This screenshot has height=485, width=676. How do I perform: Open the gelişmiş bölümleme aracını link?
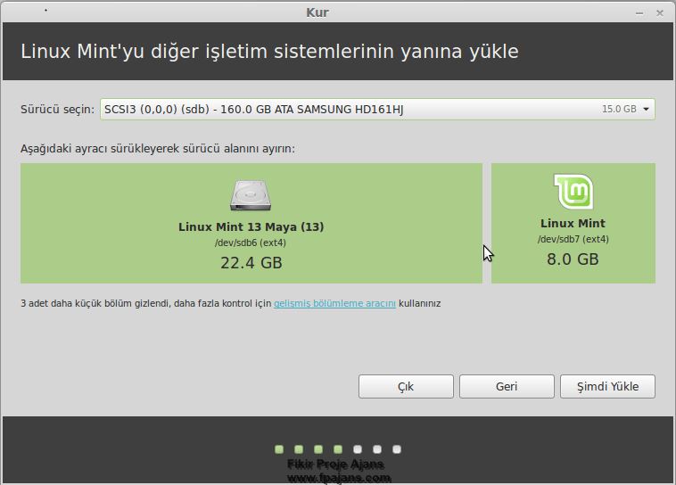(x=334, y=303)
